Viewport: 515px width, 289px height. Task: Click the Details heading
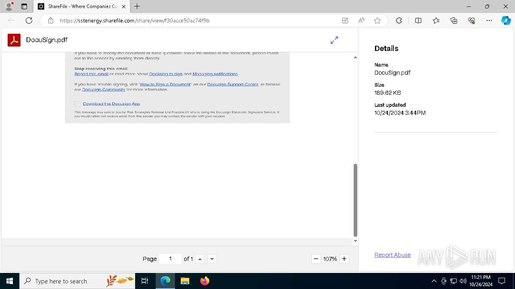[386, 48]
